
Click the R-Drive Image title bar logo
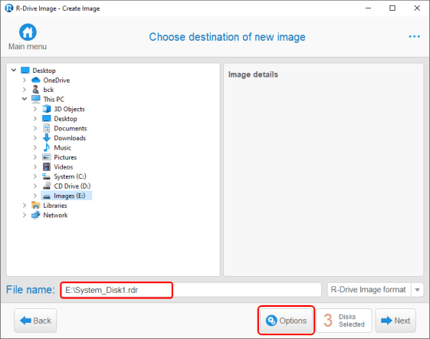[8, 8]
